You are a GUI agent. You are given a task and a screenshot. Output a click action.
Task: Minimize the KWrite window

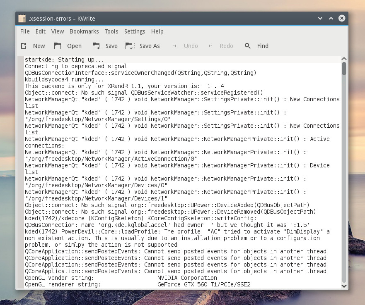pyautogui.click(x=320, y=18)
